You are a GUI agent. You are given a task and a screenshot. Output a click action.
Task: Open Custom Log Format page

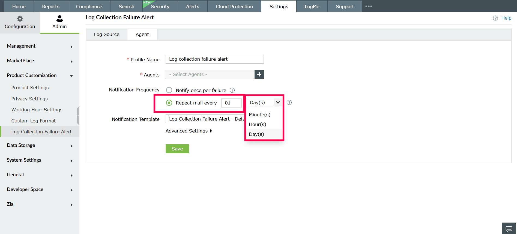[x=34, y=121]
